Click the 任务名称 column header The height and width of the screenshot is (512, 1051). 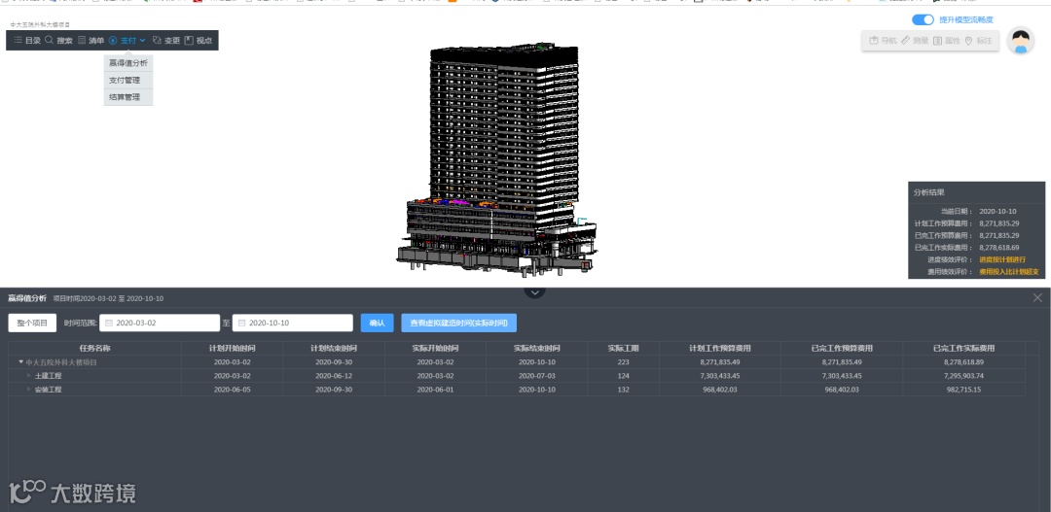coord(94,348)
